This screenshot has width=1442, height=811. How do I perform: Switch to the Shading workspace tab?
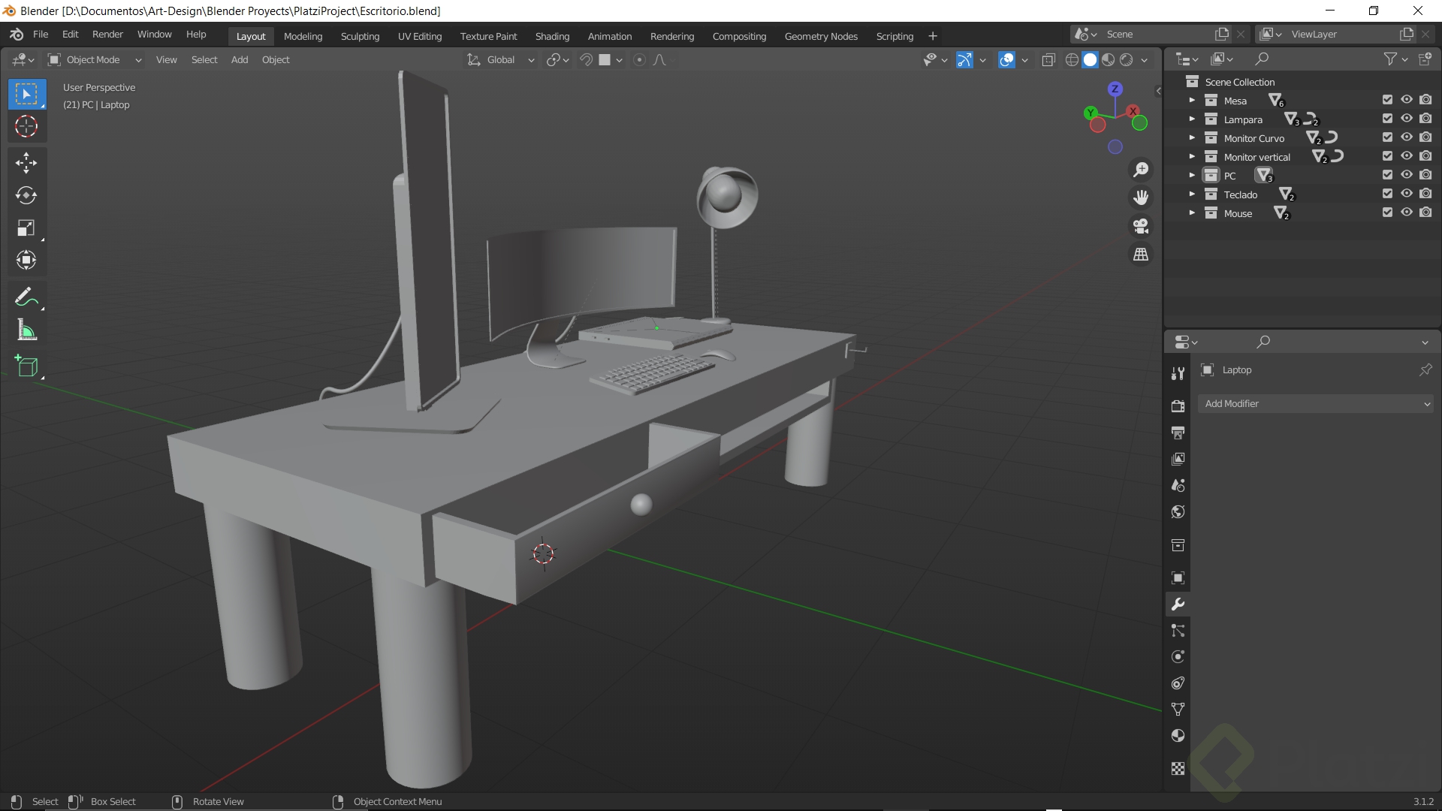(x=552, y=35)
